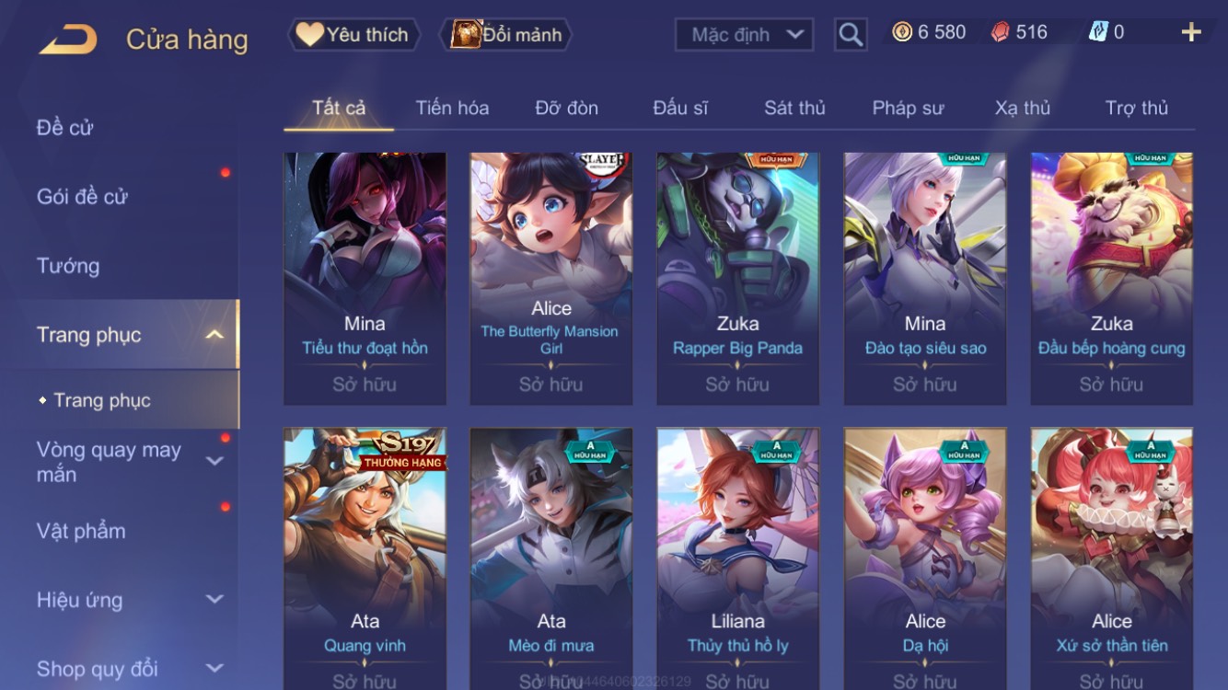
Task: Open Tướng in the sidebar
Action: [68, 266]
